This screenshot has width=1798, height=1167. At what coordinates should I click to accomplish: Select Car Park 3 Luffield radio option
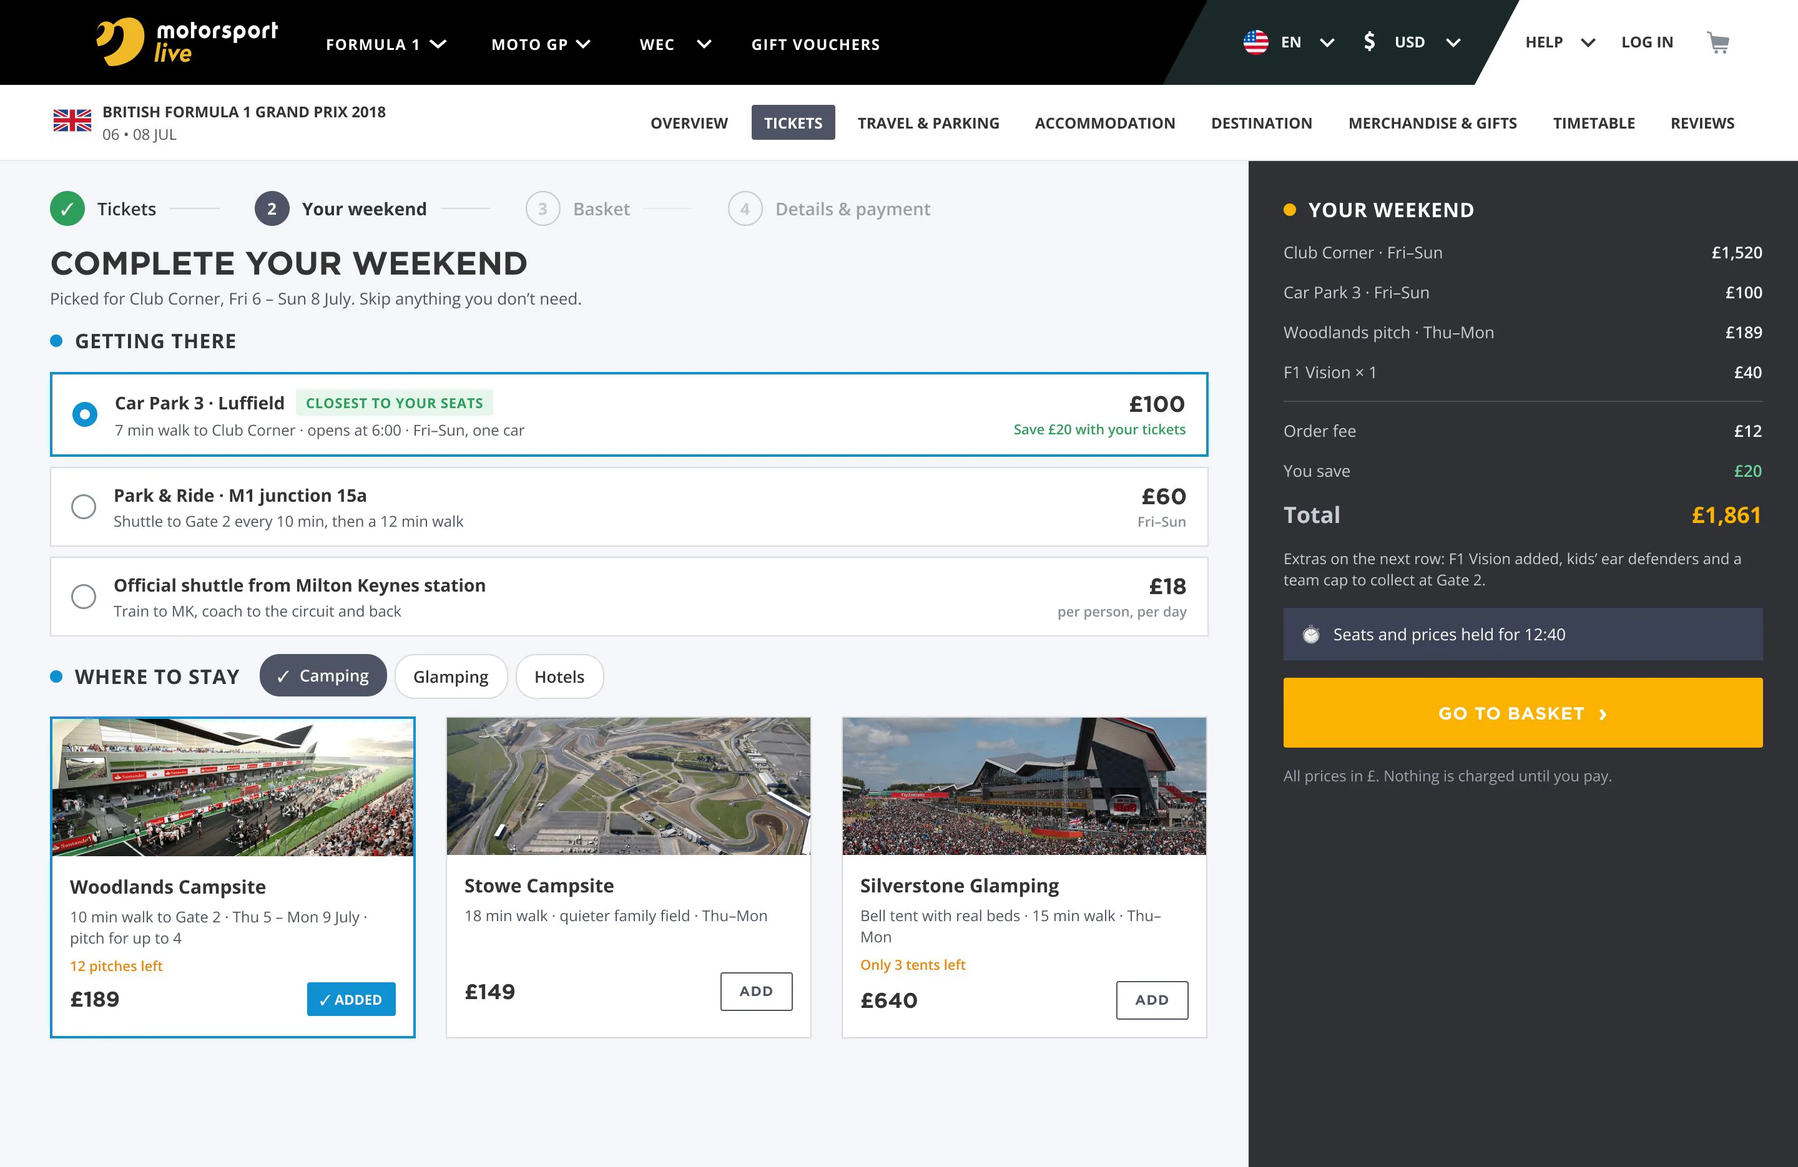click(x=85, y=414)
